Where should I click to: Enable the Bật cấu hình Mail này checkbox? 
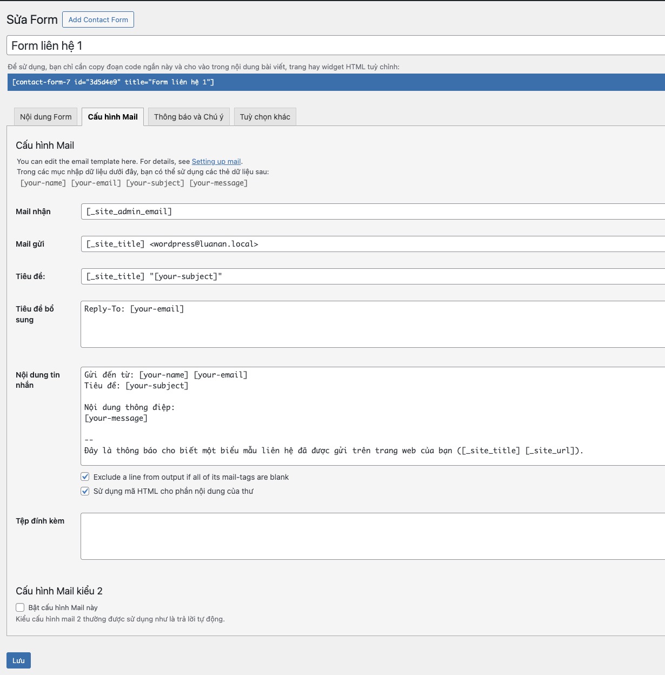(20, 607)
